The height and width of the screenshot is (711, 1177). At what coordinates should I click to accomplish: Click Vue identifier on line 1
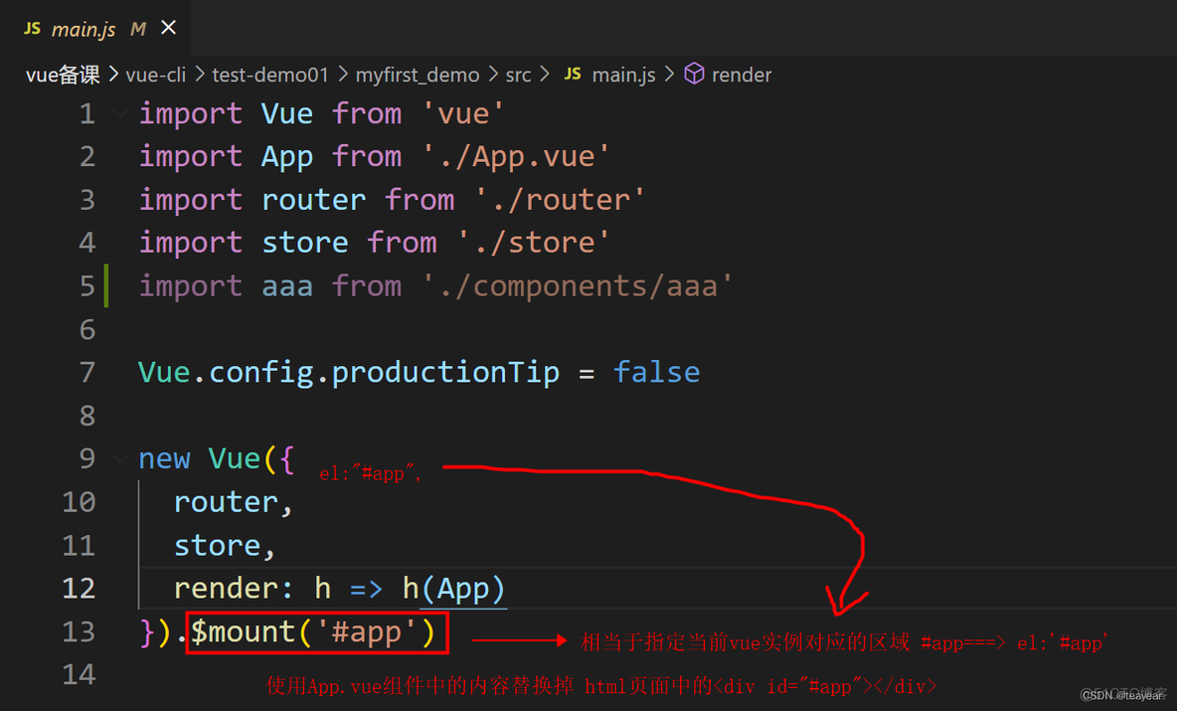pos(286,114)
